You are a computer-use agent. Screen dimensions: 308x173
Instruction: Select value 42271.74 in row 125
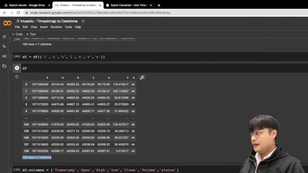point(73,131)
